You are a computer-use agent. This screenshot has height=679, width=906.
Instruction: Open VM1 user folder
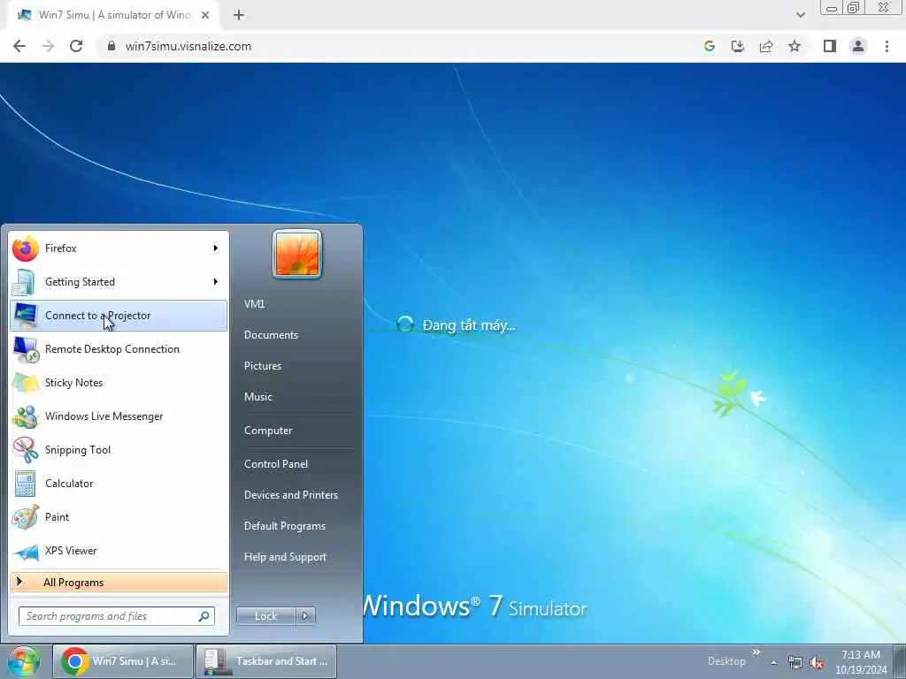point(254,304)
